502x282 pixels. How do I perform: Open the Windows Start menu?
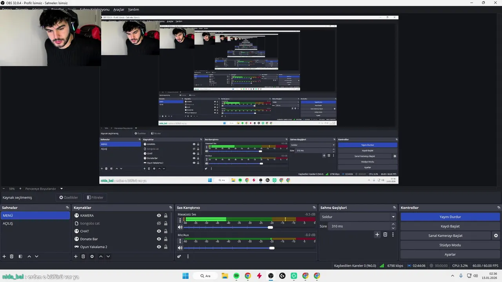[x=186, y=276]
